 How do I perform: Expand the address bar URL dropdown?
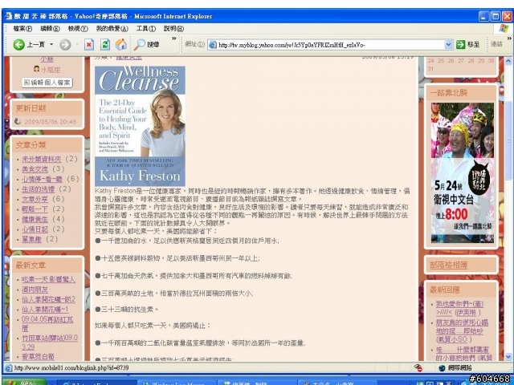[x=448, y=45]
